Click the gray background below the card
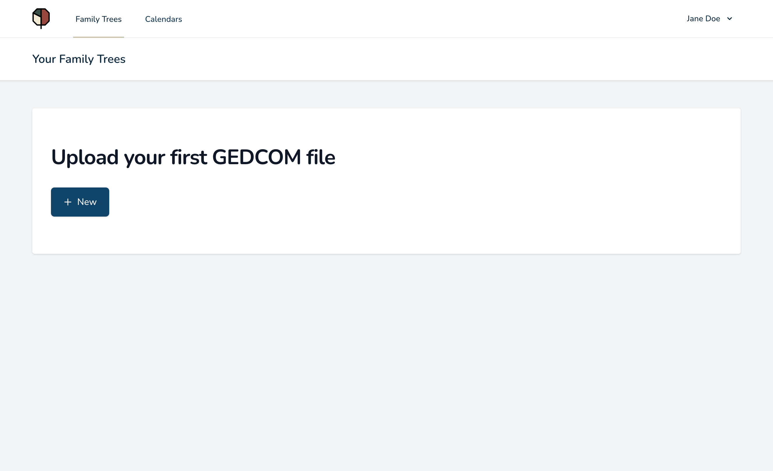This screenshot has width=773, height=471. point(386,361)
